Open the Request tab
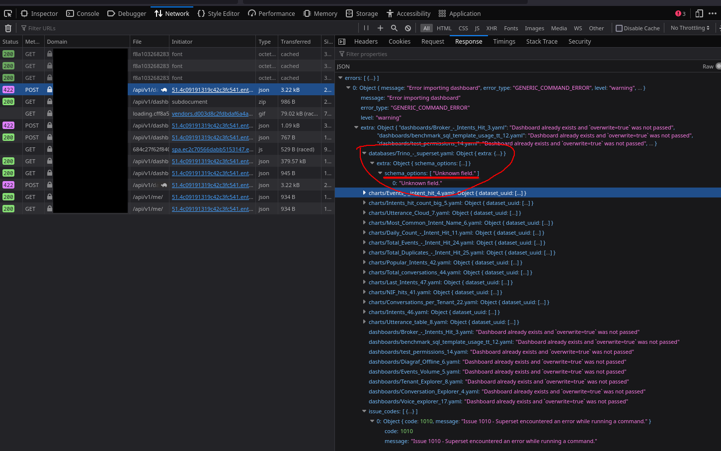 (x=433, y=42)
